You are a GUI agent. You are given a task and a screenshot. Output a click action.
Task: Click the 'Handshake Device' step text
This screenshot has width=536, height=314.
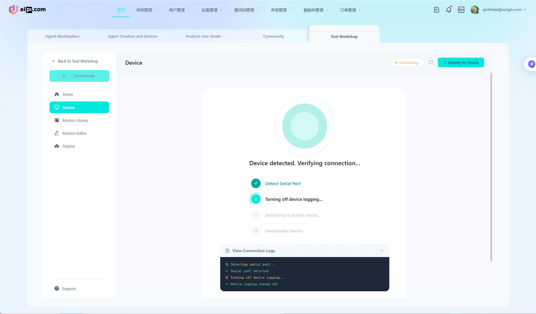click(284, 231)
